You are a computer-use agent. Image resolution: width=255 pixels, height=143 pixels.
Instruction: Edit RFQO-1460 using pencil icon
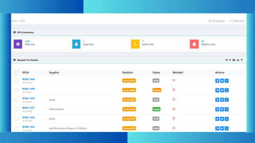217,81
